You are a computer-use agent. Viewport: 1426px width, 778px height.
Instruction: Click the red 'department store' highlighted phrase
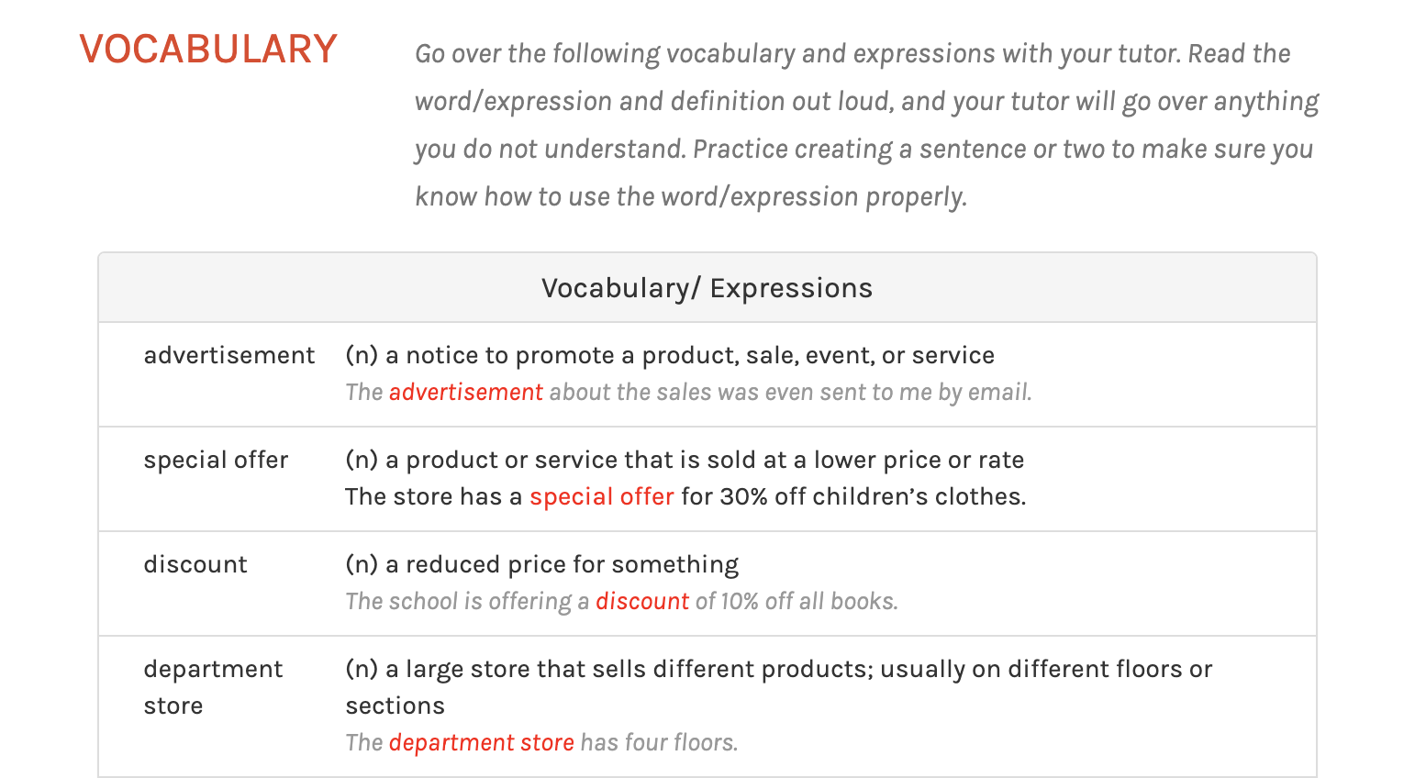click(481, 743)
